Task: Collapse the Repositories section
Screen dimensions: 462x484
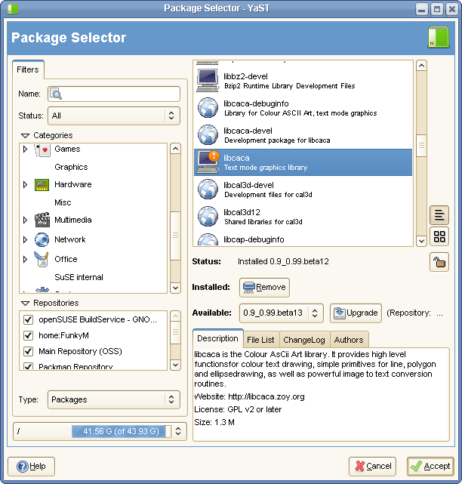Action: pos(25,303)
